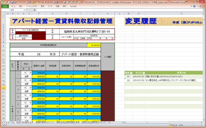Click the filter funnel icon
Screen dimensions: 206x128
coord(48,2)
